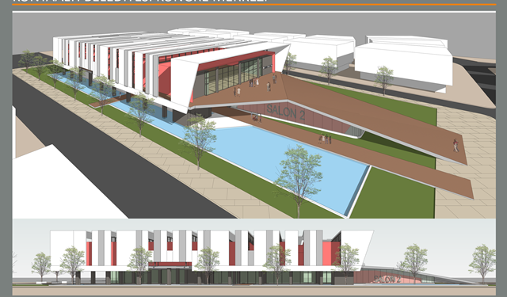This screenshot has height=297, width=507.
Task: Click the orange title underline bar
Action: coord(253,5)
